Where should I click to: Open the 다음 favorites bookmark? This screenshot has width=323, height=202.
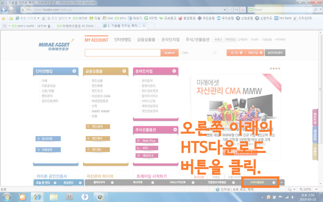[95, 18]
